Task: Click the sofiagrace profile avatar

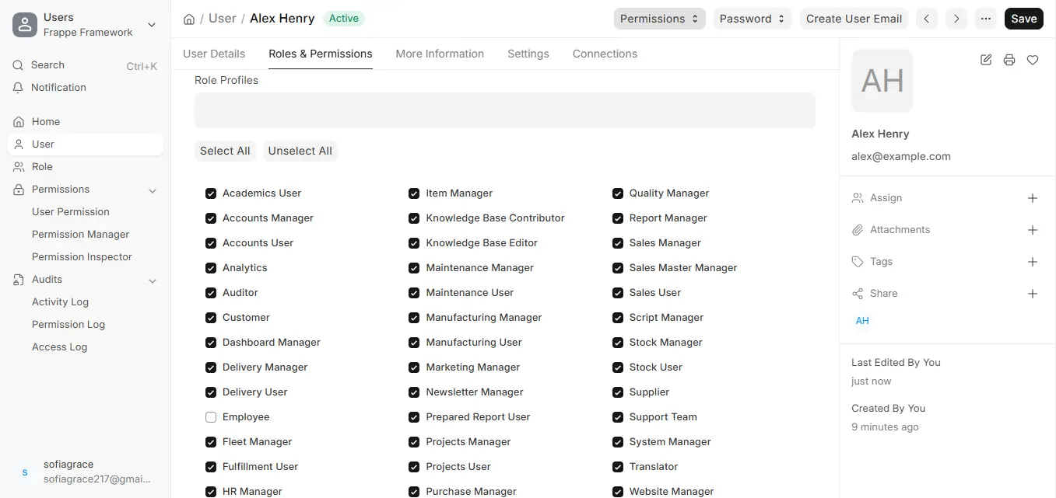Action: [x=25, y=472]
